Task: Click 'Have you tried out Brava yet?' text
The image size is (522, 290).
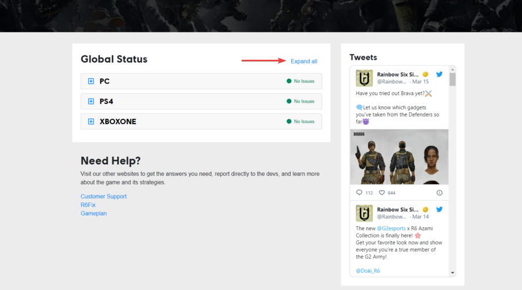Action: coord(390,93)
